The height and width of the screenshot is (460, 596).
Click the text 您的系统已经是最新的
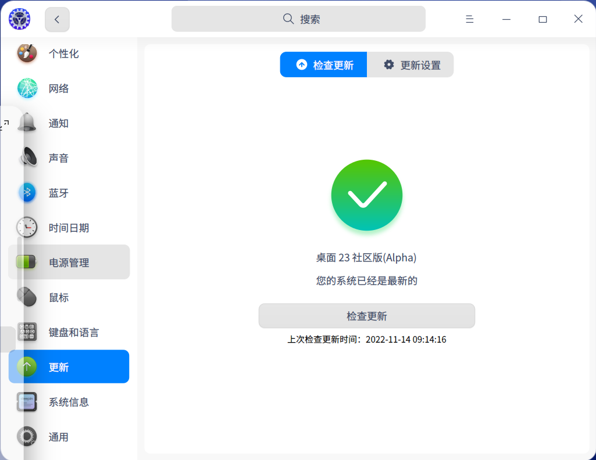pyautogui.click(x=367, y=281)
